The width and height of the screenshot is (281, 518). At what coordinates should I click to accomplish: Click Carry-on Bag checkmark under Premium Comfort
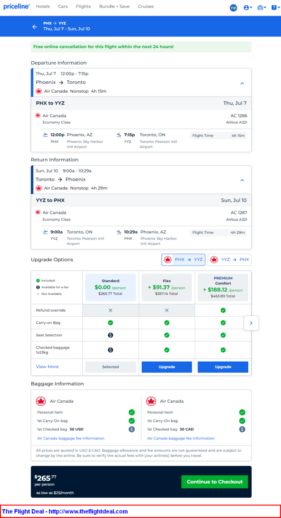[223, 323]
